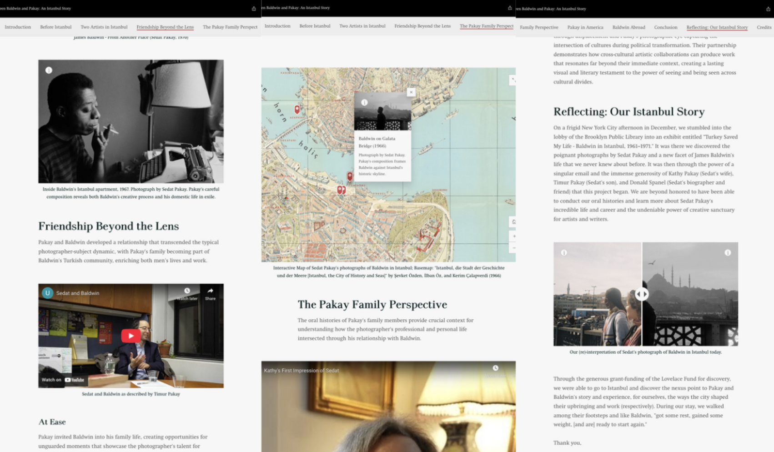
Task: Expand the interactive map to fullscreen
Action: 513,80
